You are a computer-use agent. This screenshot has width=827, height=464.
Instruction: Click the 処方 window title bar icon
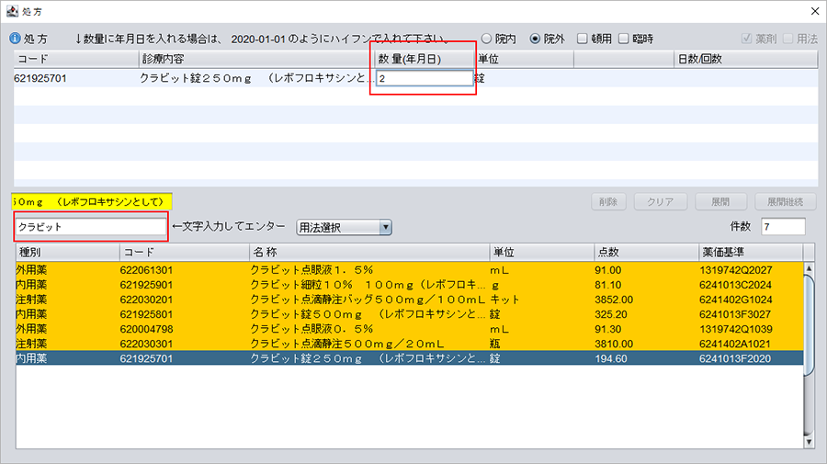pyautogui.click(x=10, y=10)
